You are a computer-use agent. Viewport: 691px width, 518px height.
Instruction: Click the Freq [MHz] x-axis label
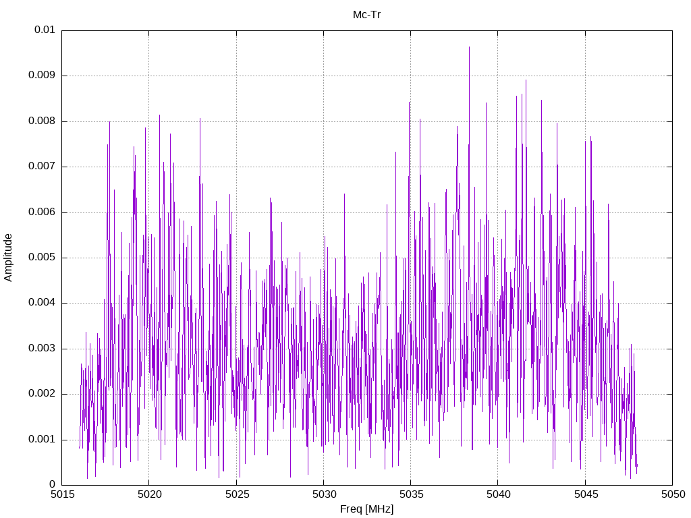click(366, 509)
